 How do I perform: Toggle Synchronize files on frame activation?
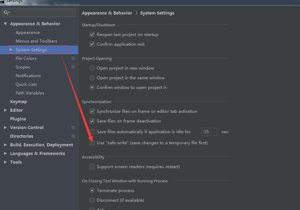pyautogui.click(x=92, y=111)
